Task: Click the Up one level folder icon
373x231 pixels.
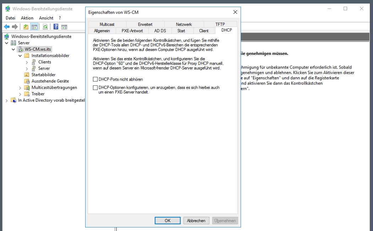Action: 26,27
